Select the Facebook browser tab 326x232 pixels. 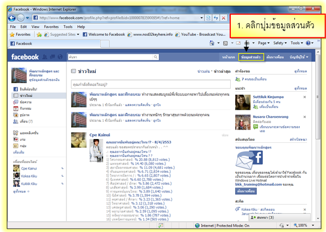pos(54,43)
